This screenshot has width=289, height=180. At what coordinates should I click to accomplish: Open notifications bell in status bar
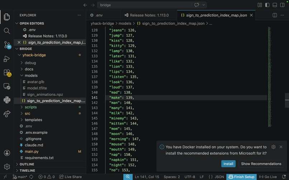pos(284,177)
